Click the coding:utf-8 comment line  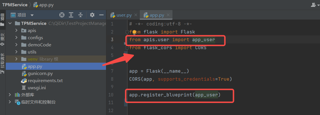pyautogui.click(x=160, y=24)
